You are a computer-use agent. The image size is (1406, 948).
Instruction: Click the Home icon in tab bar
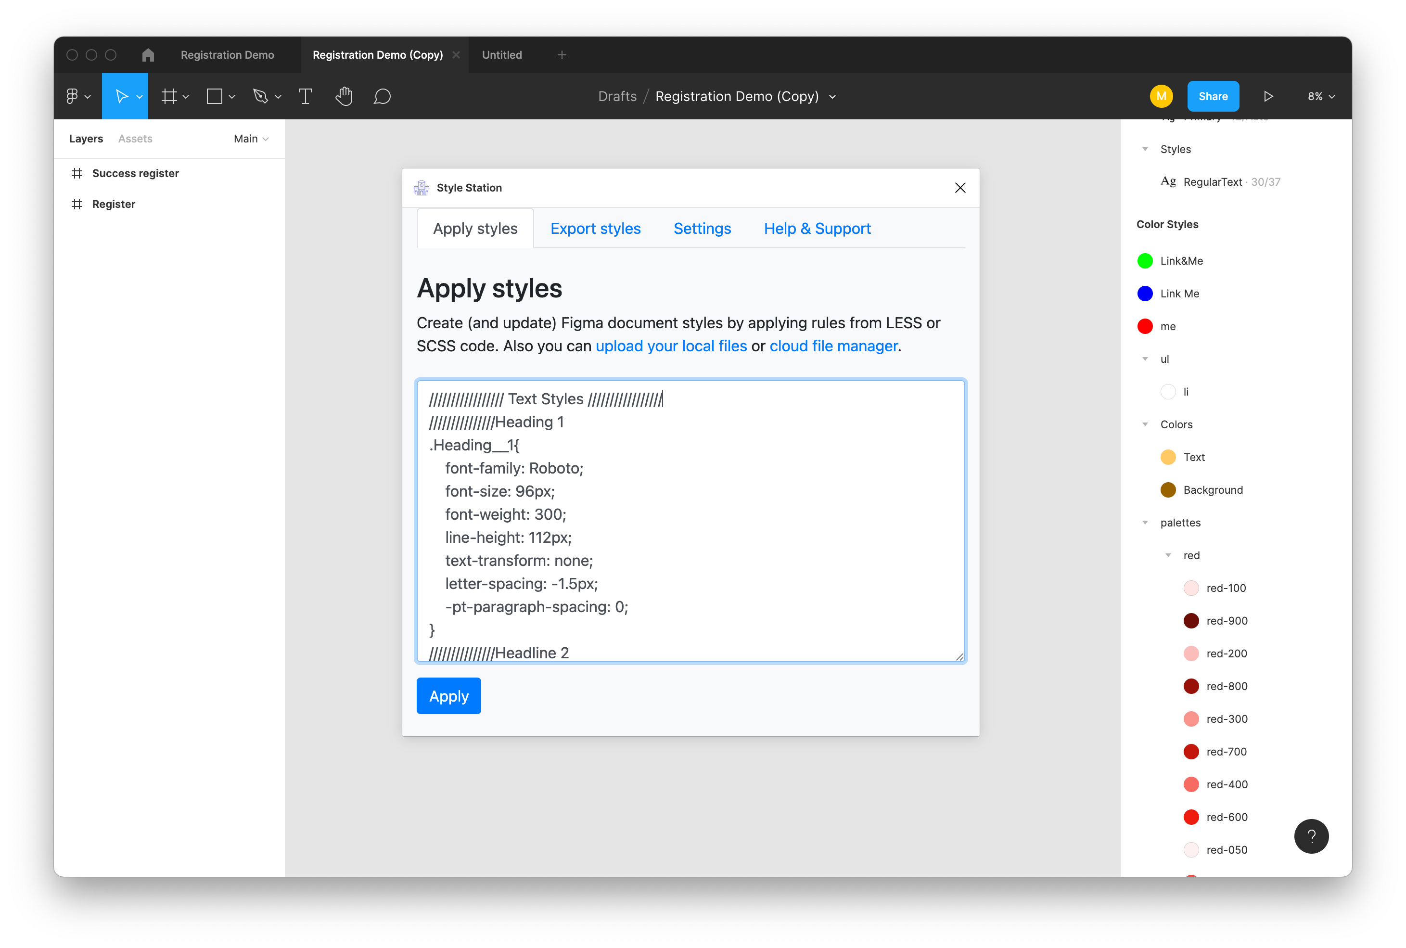pos(148,55)
